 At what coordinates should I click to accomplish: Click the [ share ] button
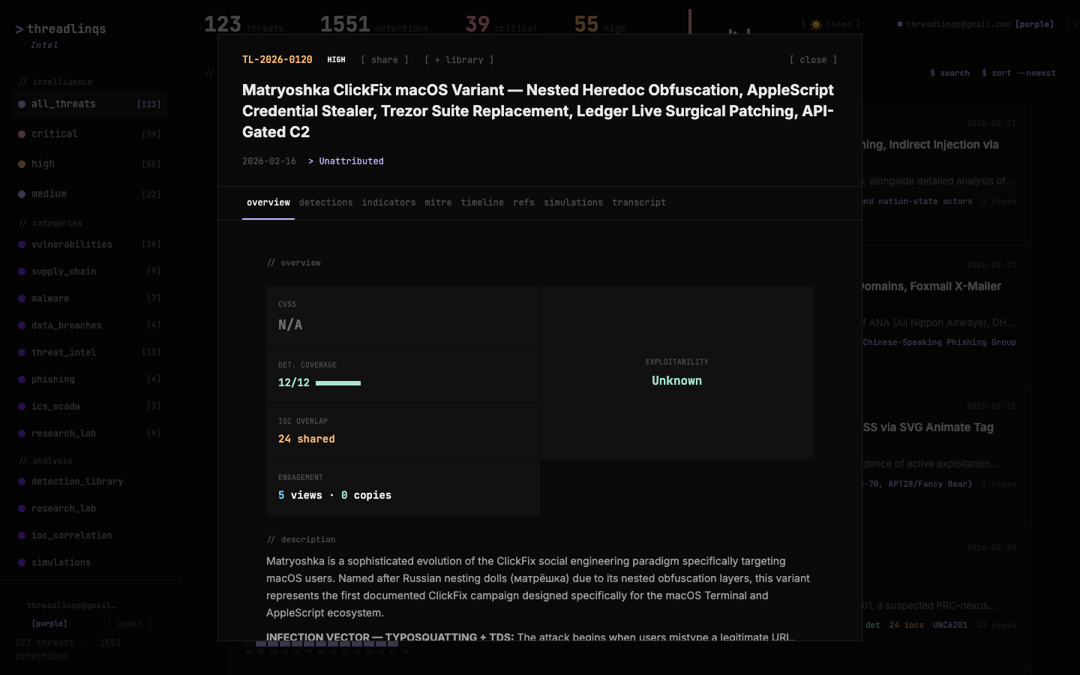pyautogui.click(x=384, y=59)
